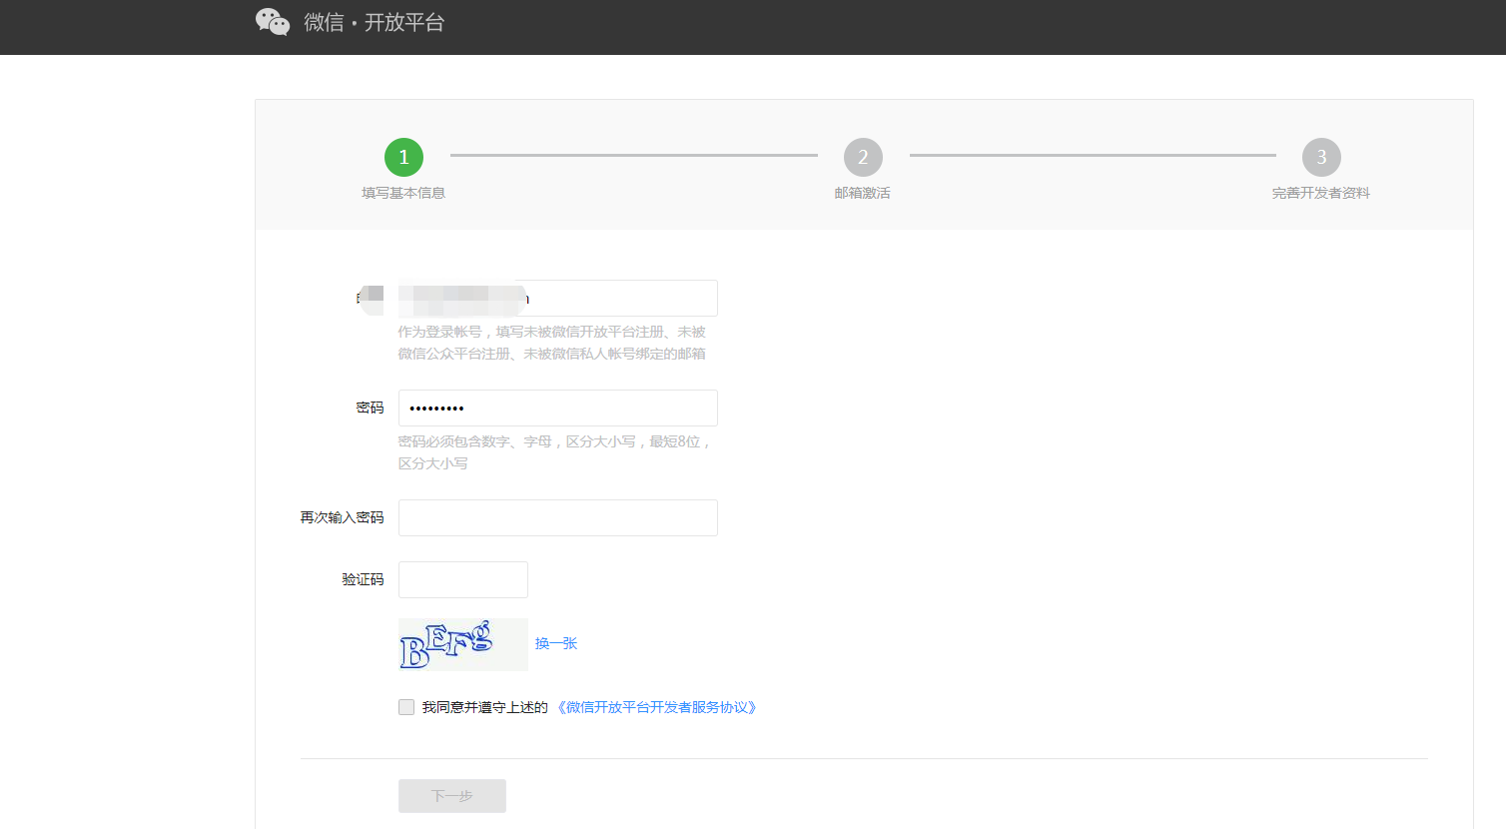Click the 验证码 label
Image resolution: width=1506 pixels, height=829 pixels.
click(x=363, y=579)
